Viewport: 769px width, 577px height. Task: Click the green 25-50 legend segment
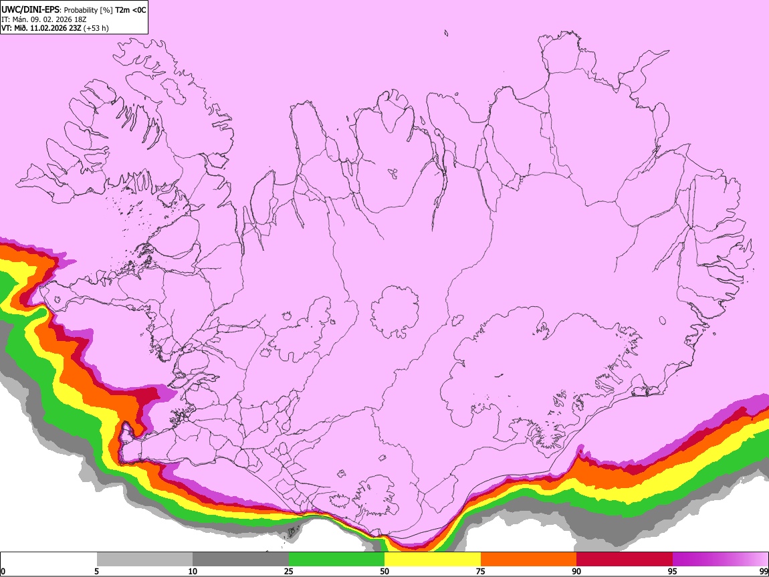[336, 559]
